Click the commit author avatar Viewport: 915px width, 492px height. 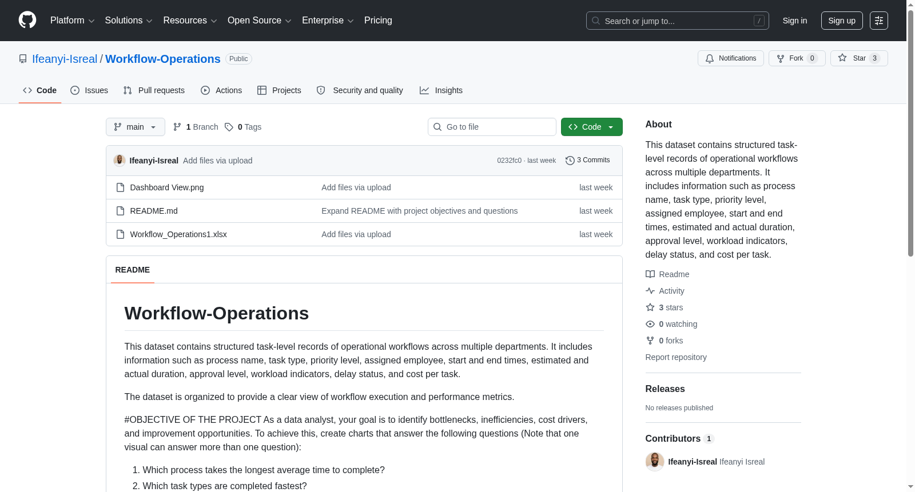click(x=120, y=161)
